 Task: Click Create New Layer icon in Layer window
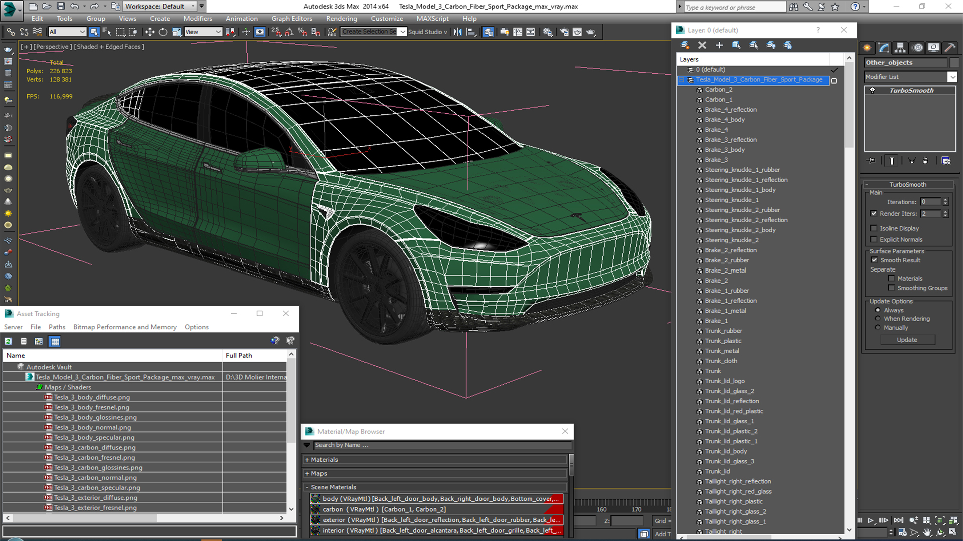[x=685, y=45]
